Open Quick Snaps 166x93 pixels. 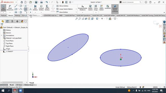click(x=96, y=8)
